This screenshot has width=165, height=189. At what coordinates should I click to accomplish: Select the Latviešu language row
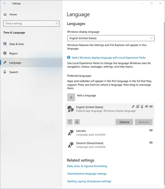coord(110,133)
